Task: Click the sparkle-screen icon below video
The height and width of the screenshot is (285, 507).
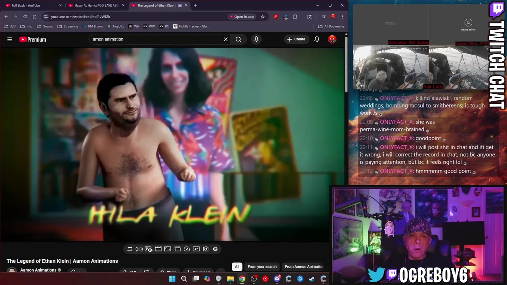Action: [x=196, y=249]
